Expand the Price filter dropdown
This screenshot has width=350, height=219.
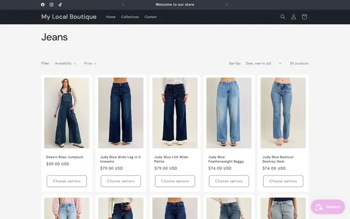[90, 63]
